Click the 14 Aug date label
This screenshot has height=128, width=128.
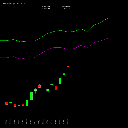pyautogui.click(x=43, y=122)
